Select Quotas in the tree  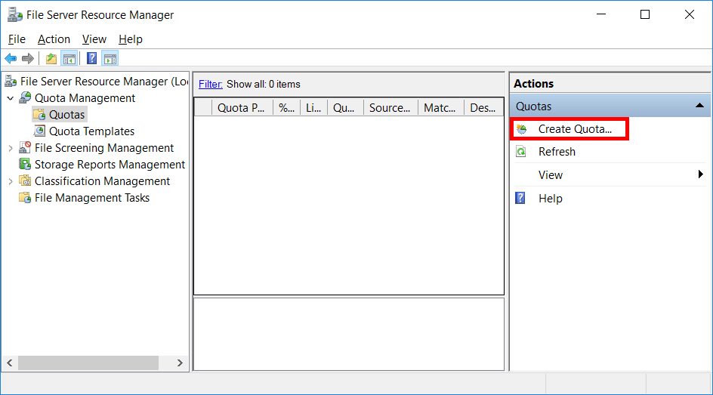click(66, 115)
